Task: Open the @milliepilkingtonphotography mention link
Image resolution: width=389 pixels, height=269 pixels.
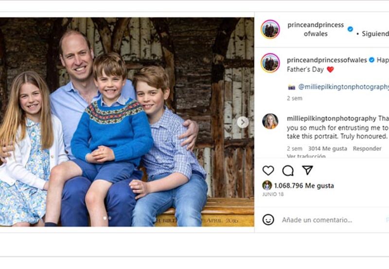Action: (343, 87)
